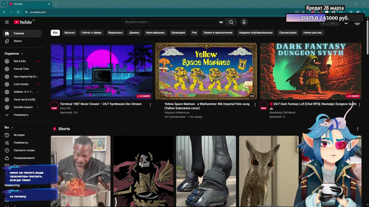
Task: Select Недавно опубликованные chip
Action: click(x=256, y=32)
